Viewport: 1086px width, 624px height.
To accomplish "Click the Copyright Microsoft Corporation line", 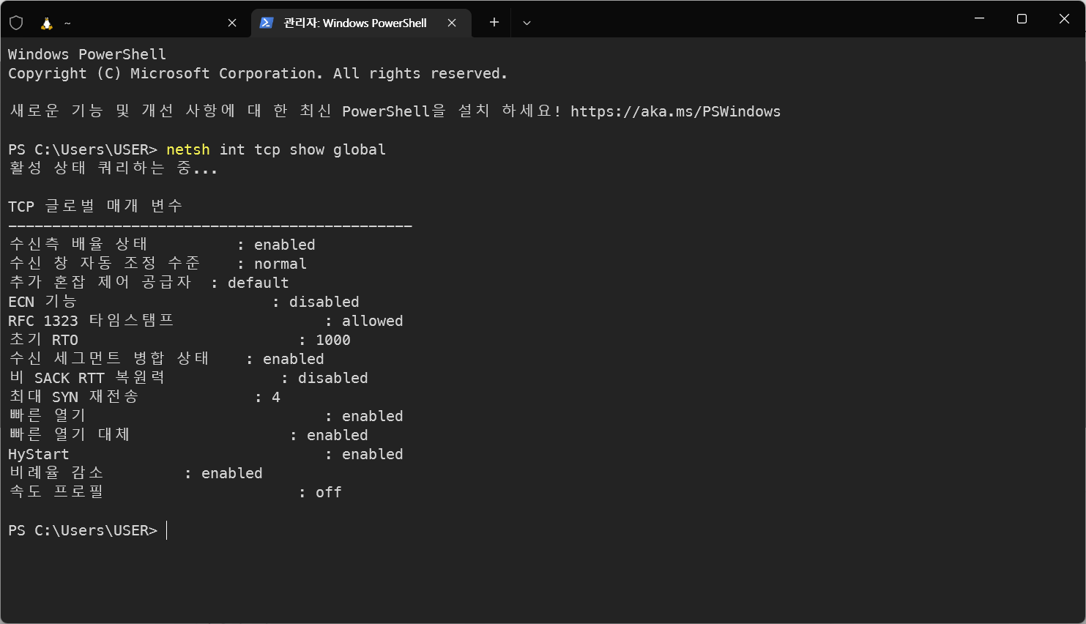I will pyautogui.click(x=258, y=73).
